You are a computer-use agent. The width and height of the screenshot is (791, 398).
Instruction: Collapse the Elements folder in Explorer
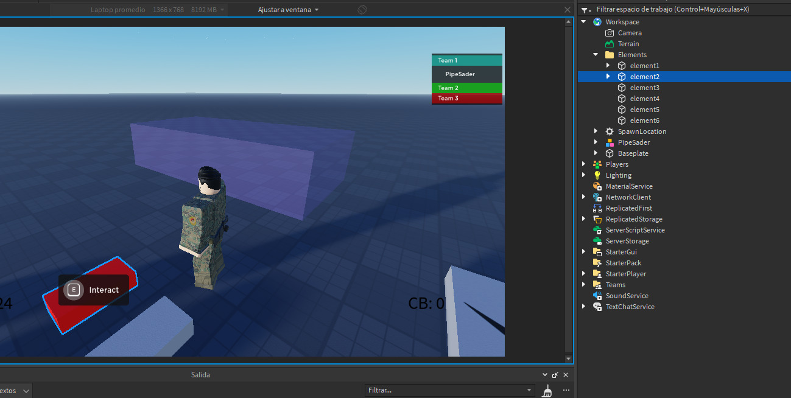pos(596,54)
